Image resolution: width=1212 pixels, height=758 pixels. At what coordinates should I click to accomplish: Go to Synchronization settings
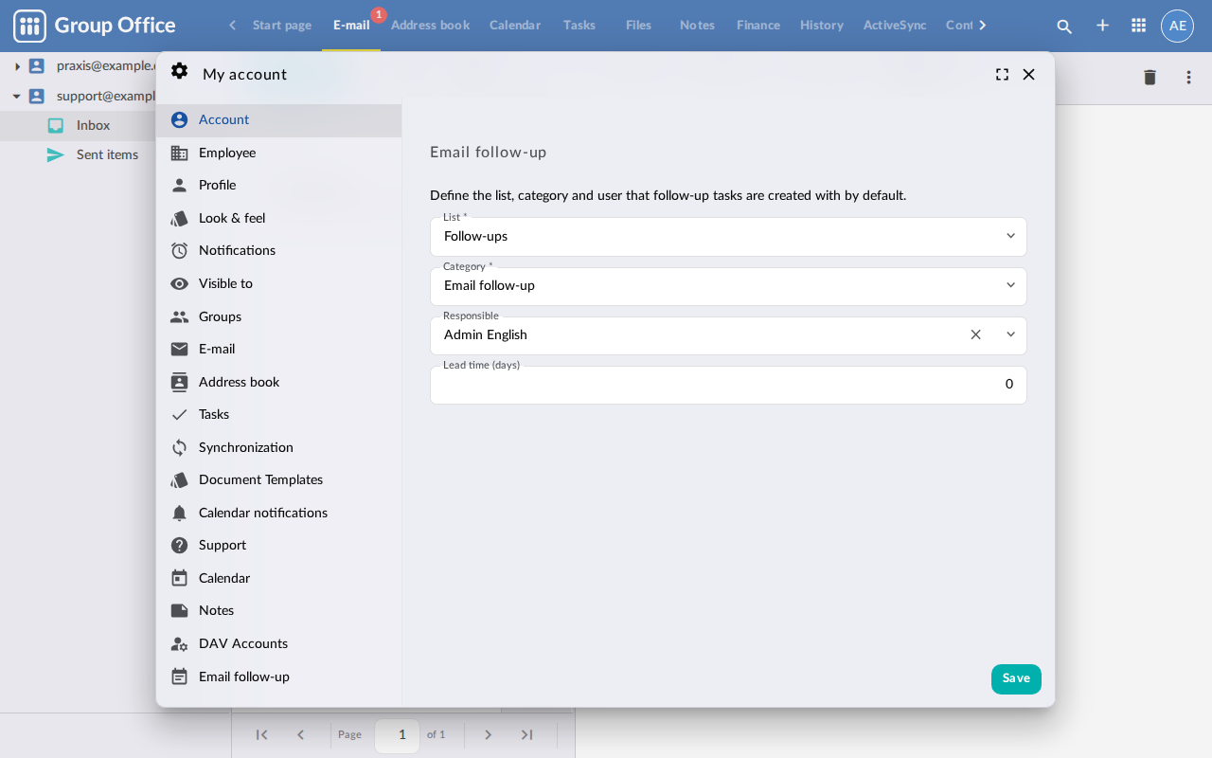278,447
